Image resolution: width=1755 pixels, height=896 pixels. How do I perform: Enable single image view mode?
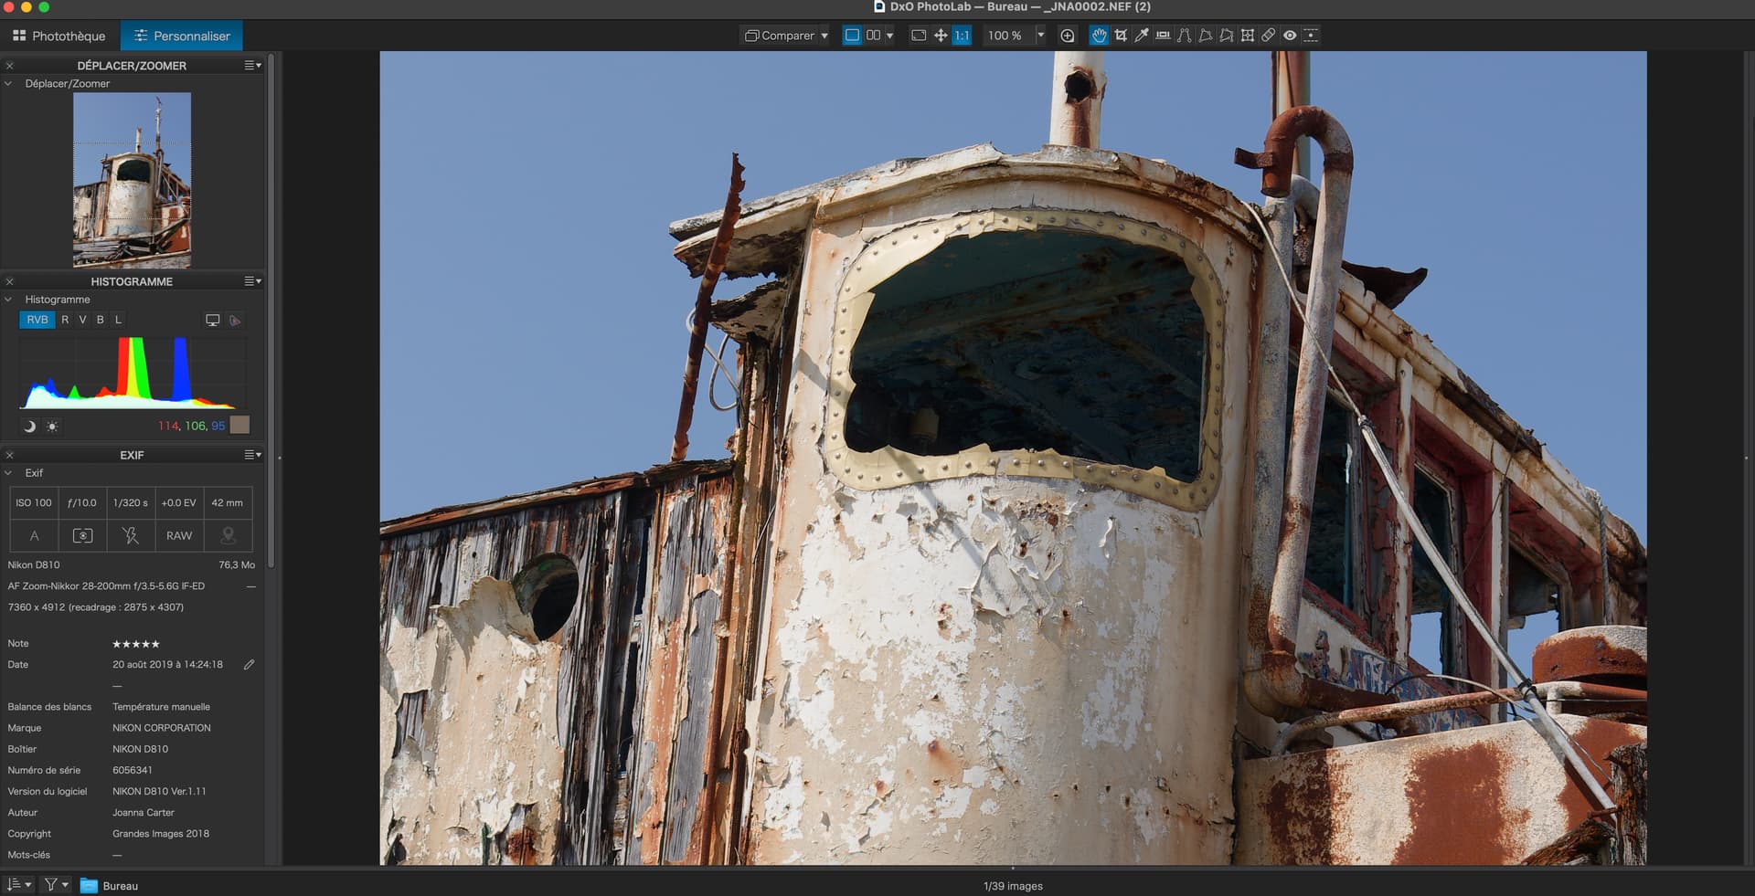click(852, 36)
